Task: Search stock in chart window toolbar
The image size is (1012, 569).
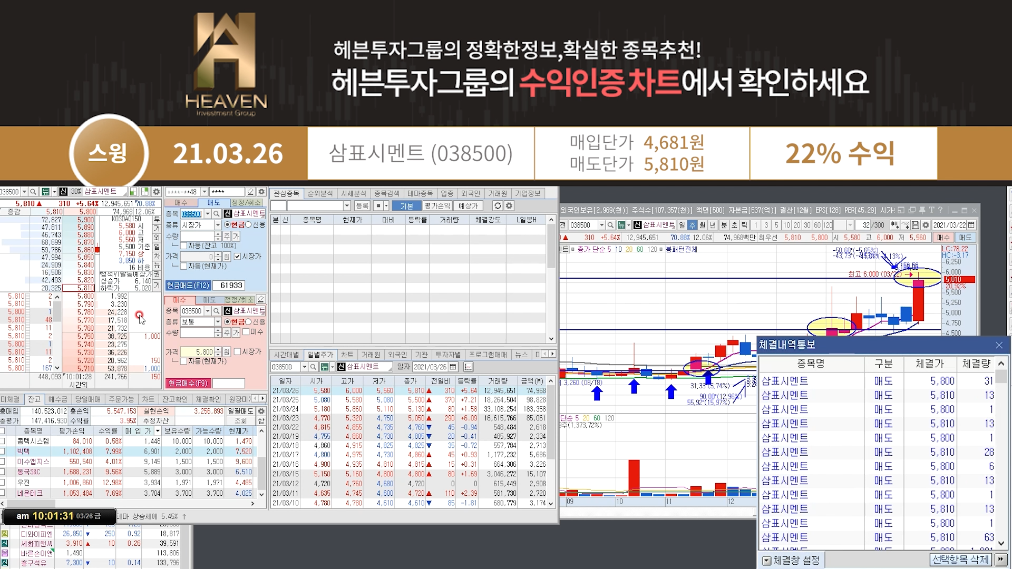Action: tap(610, 225)
